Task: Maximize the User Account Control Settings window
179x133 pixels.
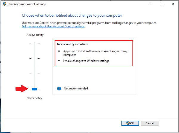Action: 162,4
